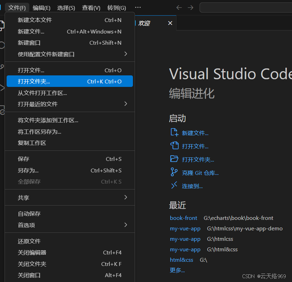Click the back navigation arrow
Image resolution: width=292 pixels, height=282 pixels.
tap(179, 8)
